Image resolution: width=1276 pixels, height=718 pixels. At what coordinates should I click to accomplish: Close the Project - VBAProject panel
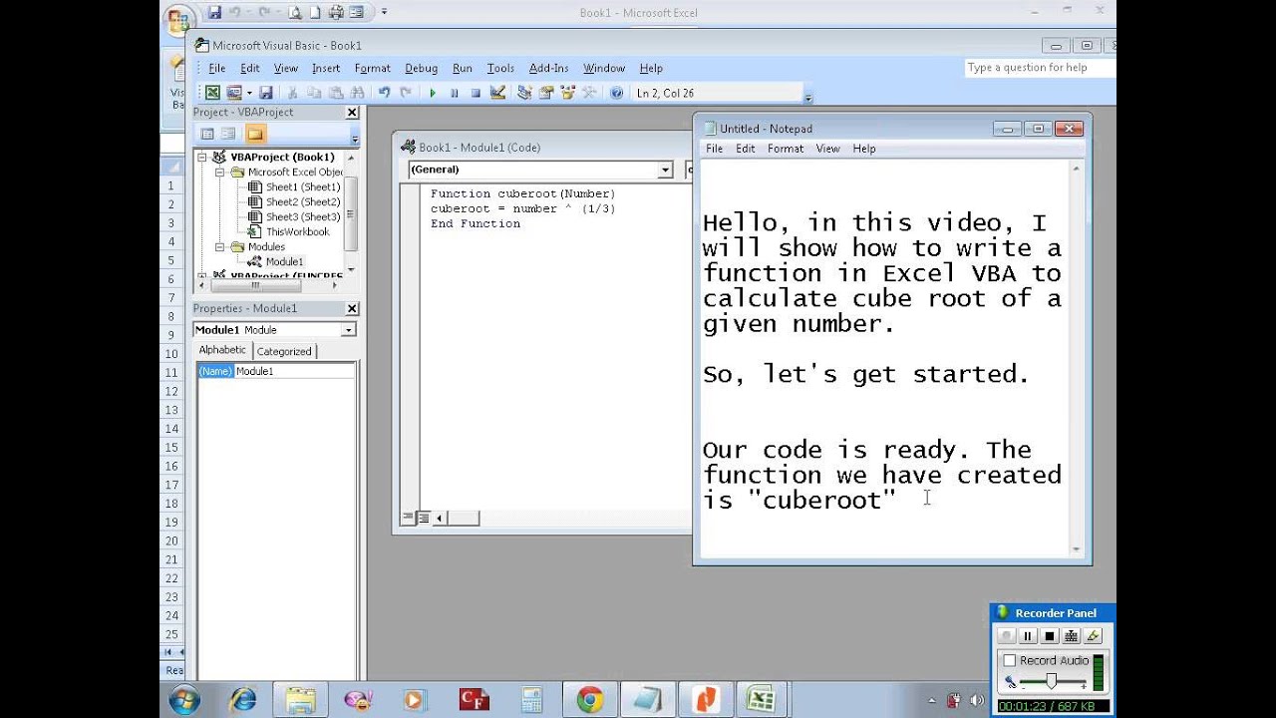coord(352,113)
